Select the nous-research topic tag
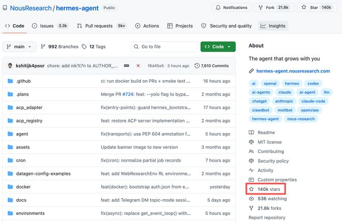 point(301,119)
